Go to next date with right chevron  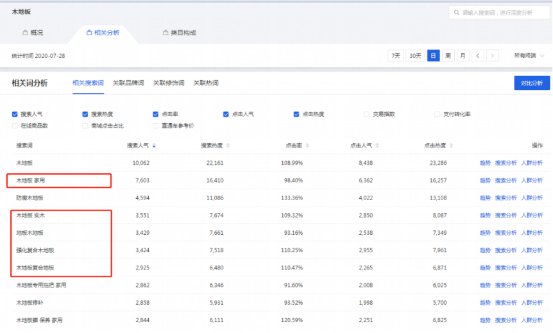[x=492, y=56]
